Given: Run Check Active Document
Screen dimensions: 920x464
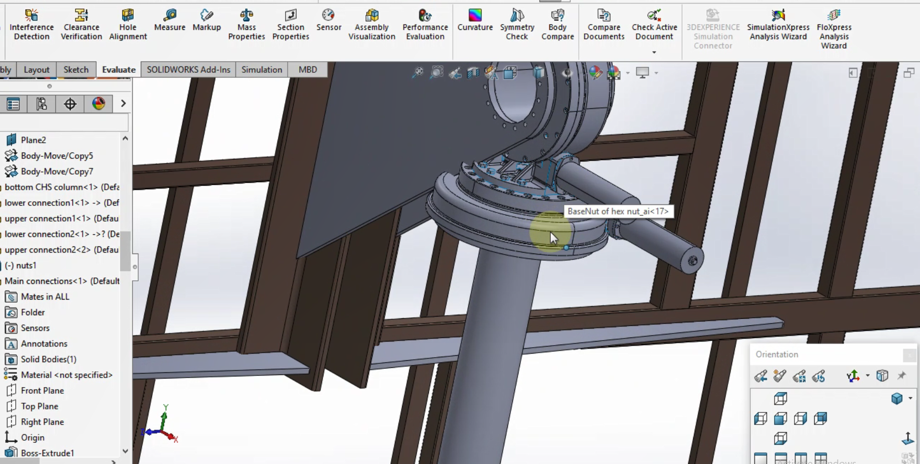Looking at the screenshot, I should point(654,24).
